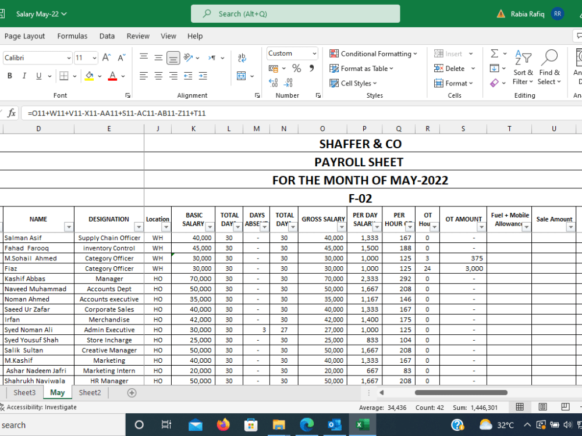This screenshot has height=436, width=582.
Task: Switch to Page Layout view icon
Action: point(542,407)
